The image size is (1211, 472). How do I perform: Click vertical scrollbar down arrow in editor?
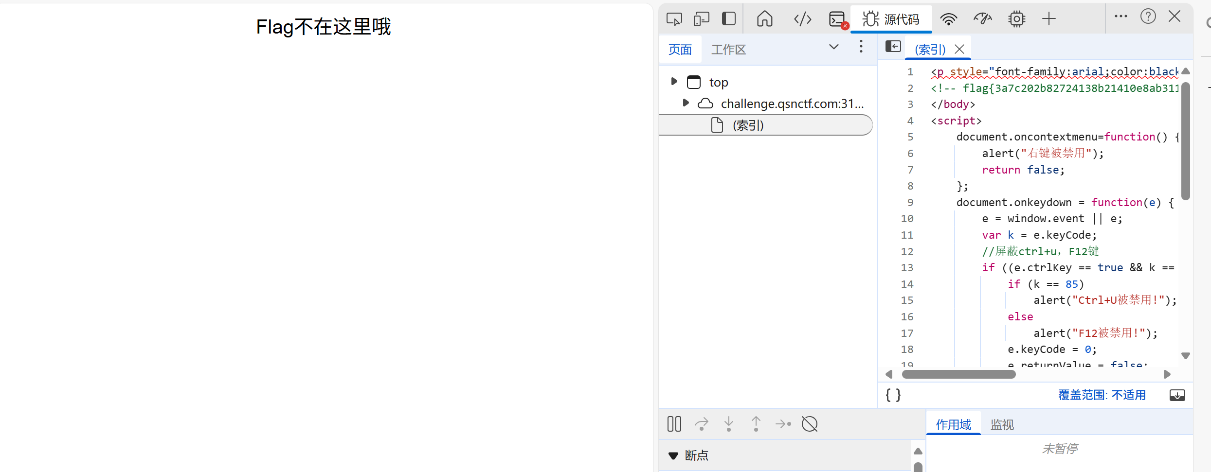tap(1186, 356)
